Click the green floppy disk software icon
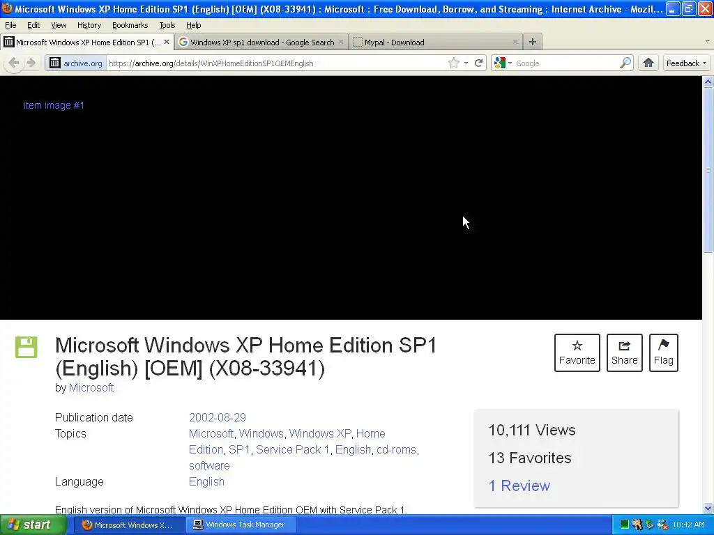Image resolution: width=714 pixels, height=535 pixels. pyautogui.click(x=26, y=347)
